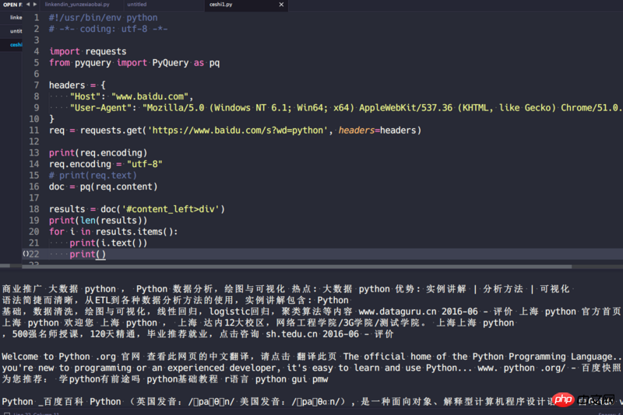Click the 'import requests' line
The height and width of the screenshot is (415, 623).
[x=88, y=51]
